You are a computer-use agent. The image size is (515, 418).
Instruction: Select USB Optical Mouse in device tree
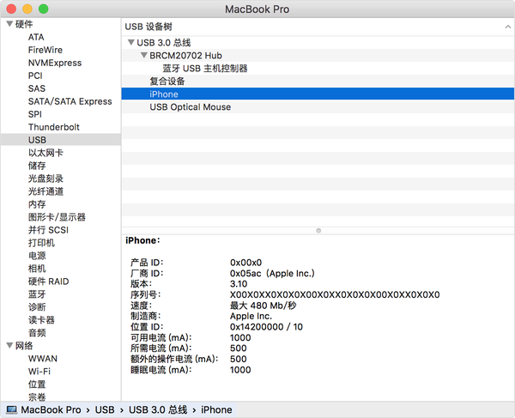pyautogui.click(x=190, y=107)
